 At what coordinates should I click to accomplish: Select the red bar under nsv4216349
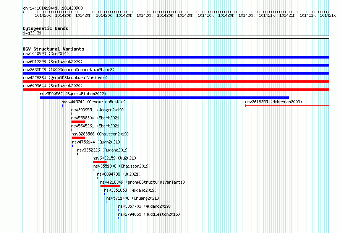(x=110, y=186)
